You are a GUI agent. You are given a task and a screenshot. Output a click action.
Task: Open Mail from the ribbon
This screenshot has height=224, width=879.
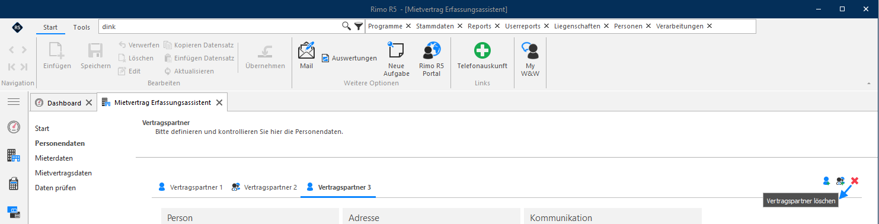(x=306, y=56)
